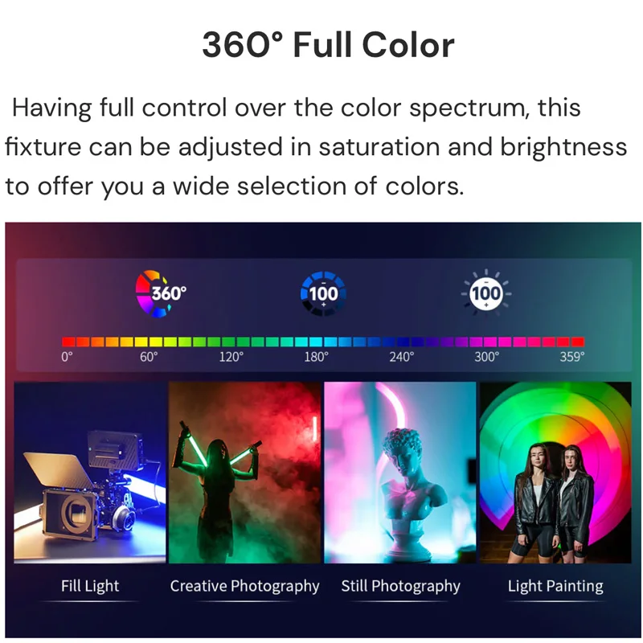This screenshot has height=643, width=643.
Task: Select the Still Photography caption
Action: tap(400, 586)
